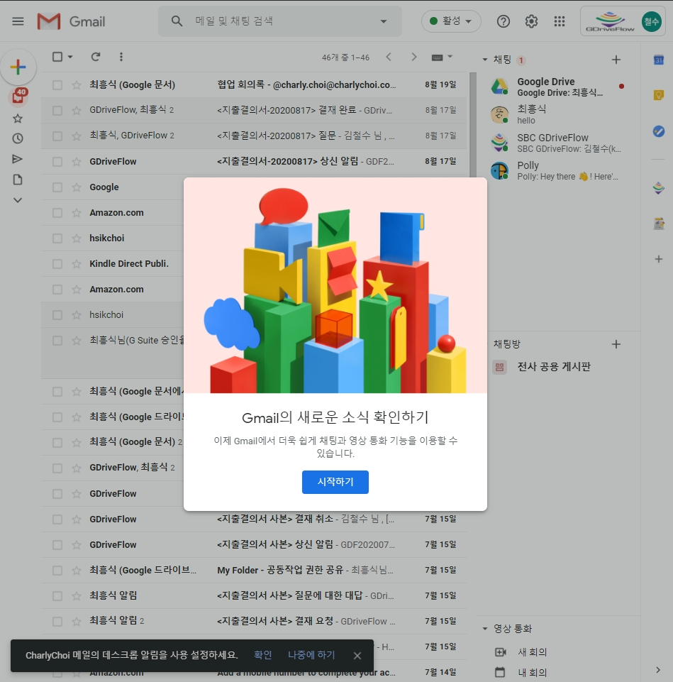Open Google Keep side panel icon

659,95
